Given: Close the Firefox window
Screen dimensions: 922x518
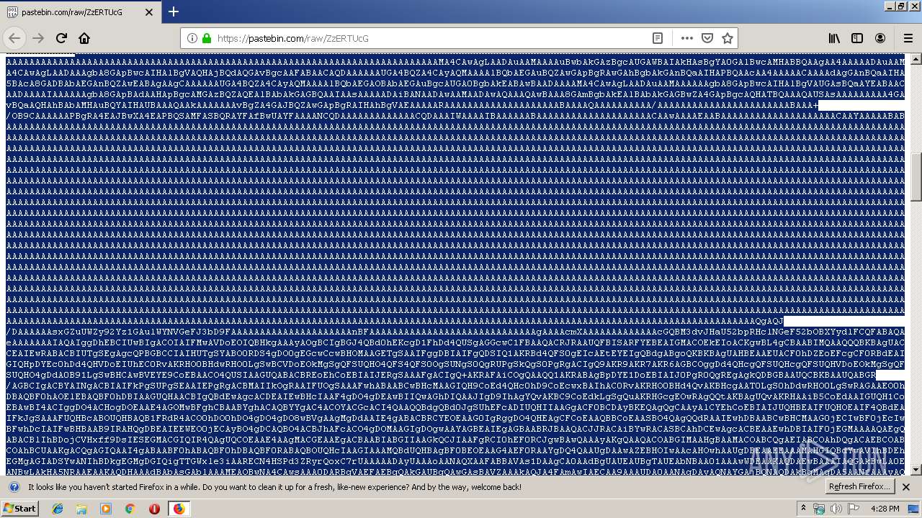Looking at the screenshot, I should point(913,6).
